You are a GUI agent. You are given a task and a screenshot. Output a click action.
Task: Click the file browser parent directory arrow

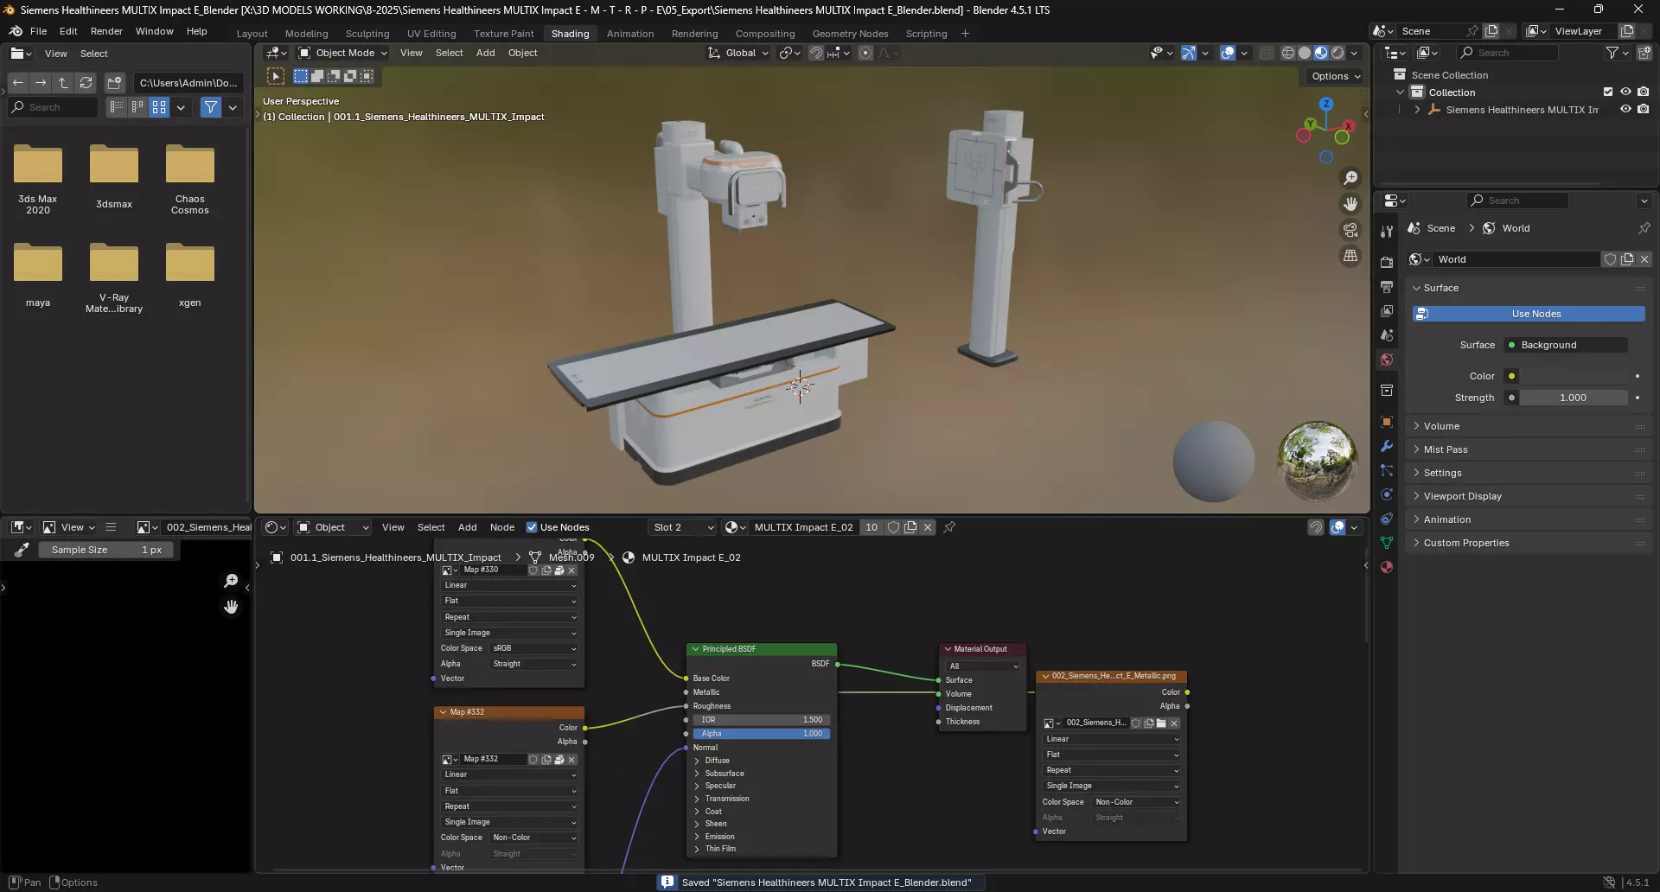(x=63, y=83)
